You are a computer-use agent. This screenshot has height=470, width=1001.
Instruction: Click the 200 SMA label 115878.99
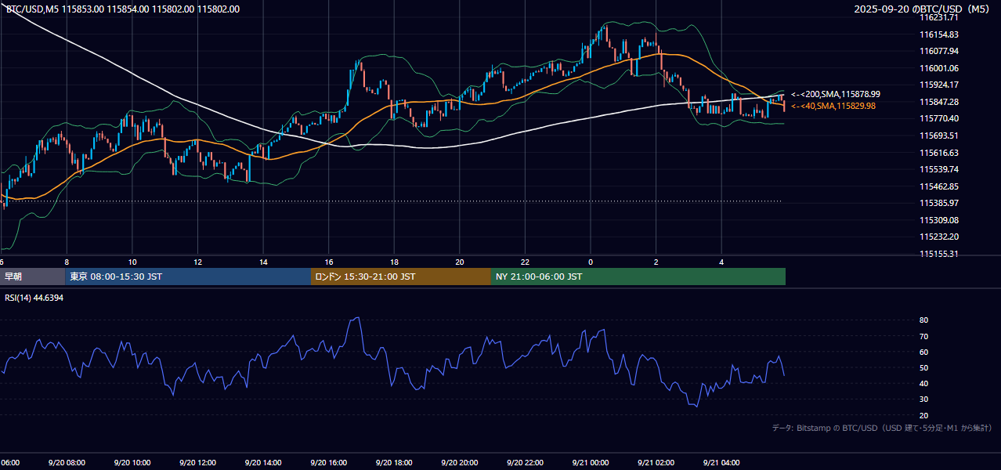[835, 94]
